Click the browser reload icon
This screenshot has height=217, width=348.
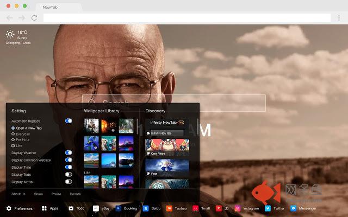tap(34, 18)
